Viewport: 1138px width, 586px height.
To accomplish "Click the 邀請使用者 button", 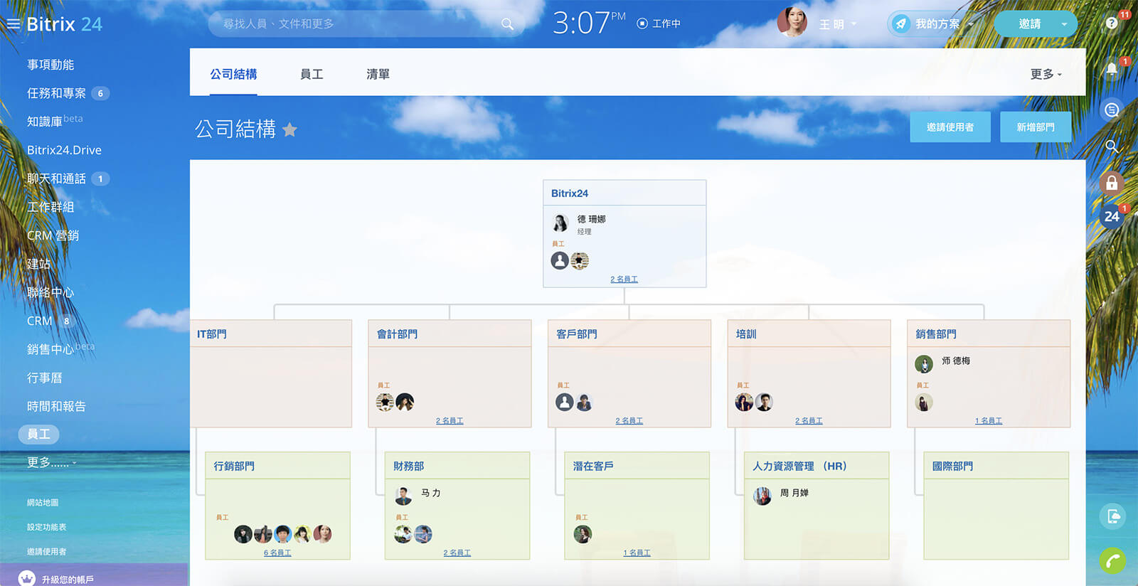I will coord(950,127).
